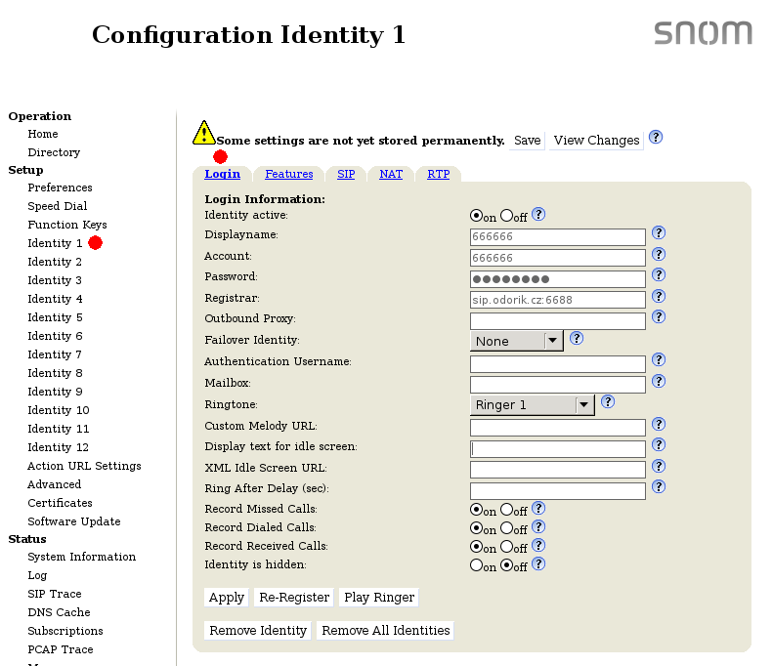The width and height of the screenshot is (772, 666).
Task: Open help for Ring After Delay
Action: coord(659,486)
